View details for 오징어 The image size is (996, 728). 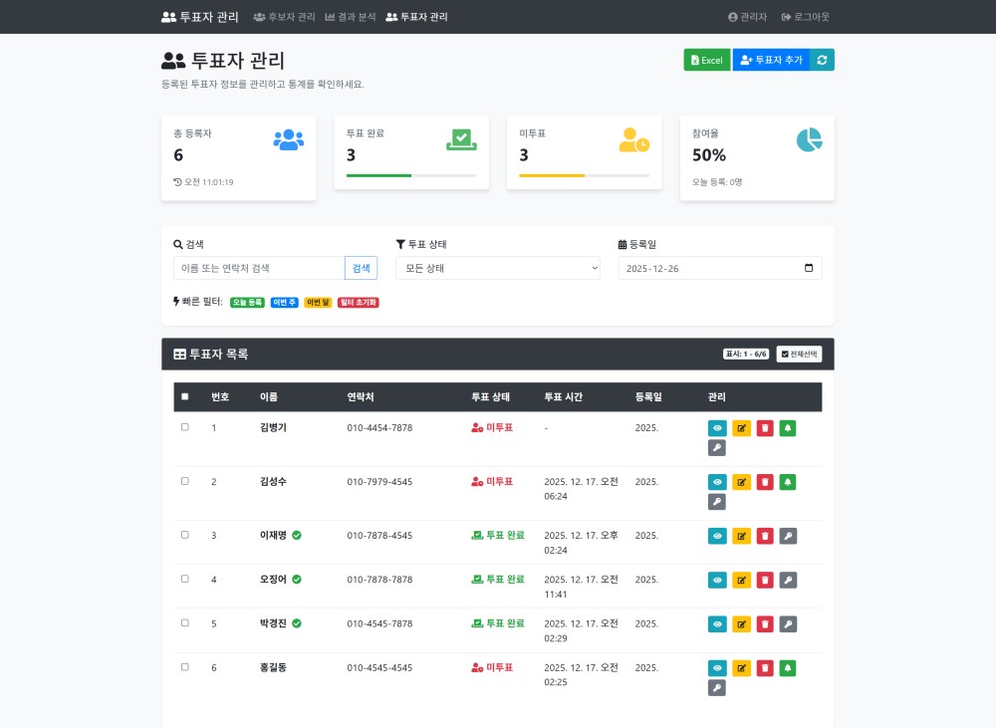pos(717,580)
